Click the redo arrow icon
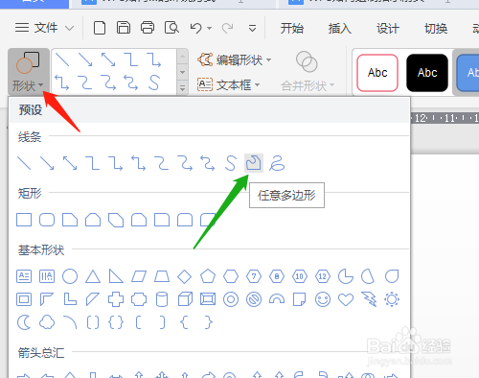Image resolution: width=479 pixels, height=378 pixels. pos(227,28)
